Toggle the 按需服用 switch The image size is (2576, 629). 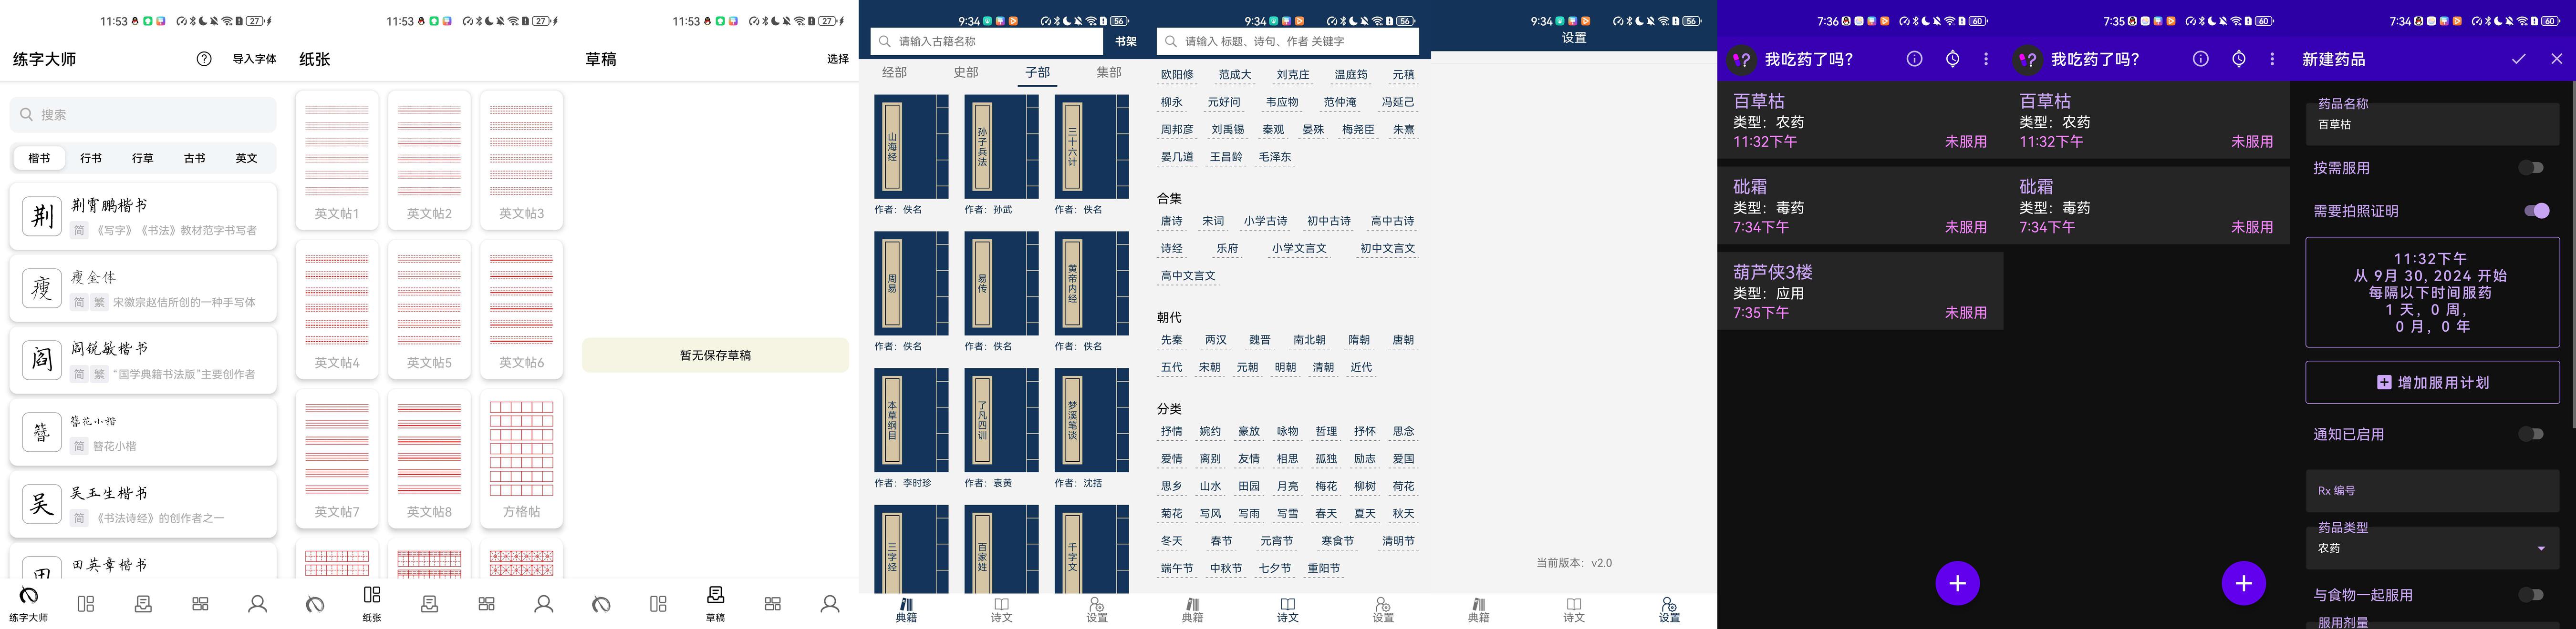point(2530,168)
